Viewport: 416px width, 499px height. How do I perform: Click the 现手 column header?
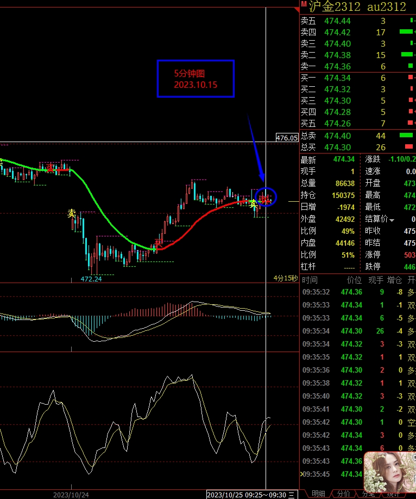click(x=376, y=280)
